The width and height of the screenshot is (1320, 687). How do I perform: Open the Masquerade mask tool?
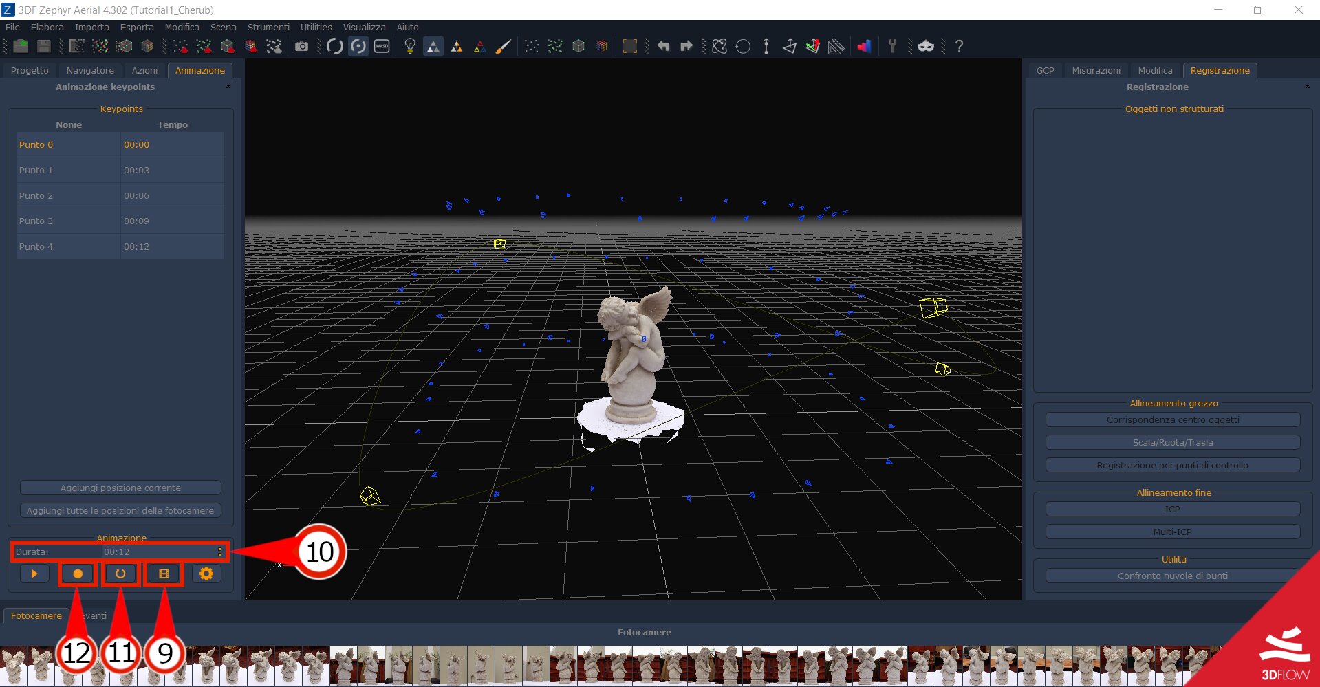[x=926, y=46]
